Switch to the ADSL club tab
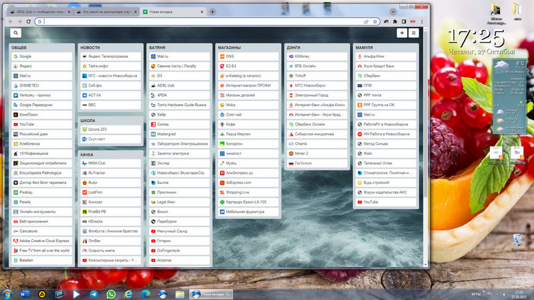The image size is (534, 300). pos(40,11)
